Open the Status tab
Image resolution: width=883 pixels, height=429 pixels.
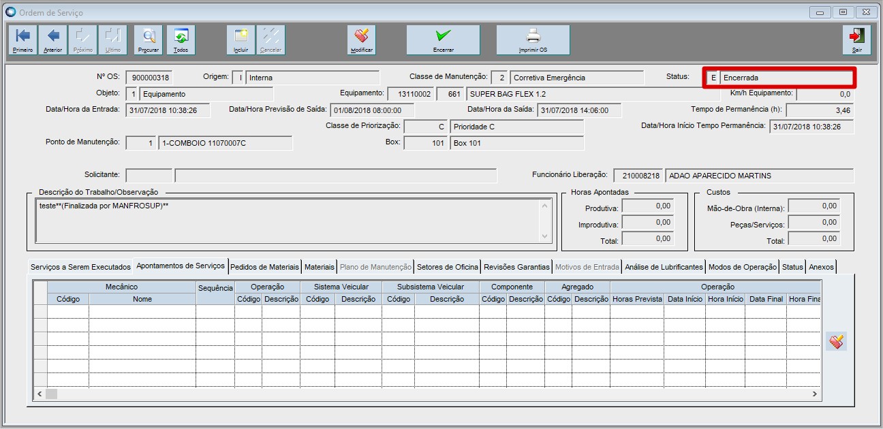coord(793,267)
